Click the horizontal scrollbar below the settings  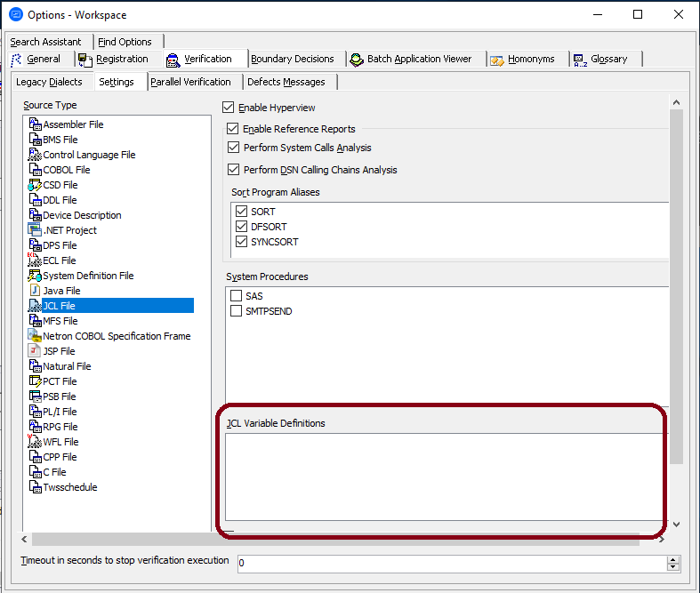coord(336,539)
